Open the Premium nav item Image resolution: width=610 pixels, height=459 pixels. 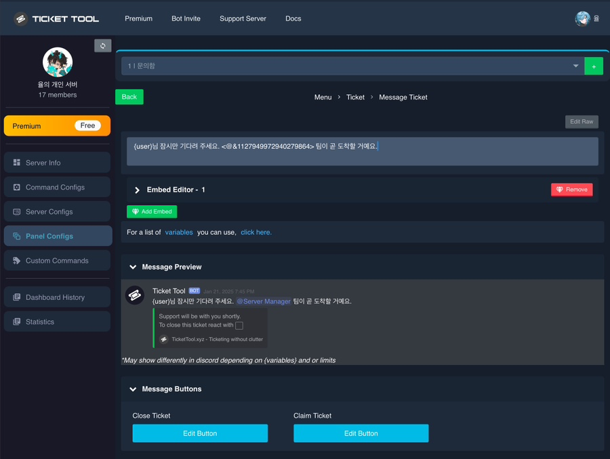pyautogui.click(x=138, y=19)
